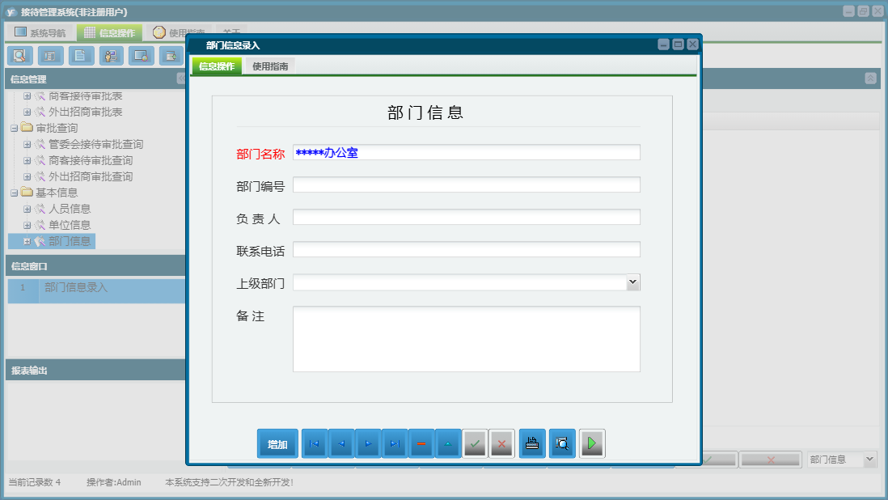Viewport: 888px width, 500px height.
Task: Select the 信息操作 main window tab
Action: pos(110,33)
